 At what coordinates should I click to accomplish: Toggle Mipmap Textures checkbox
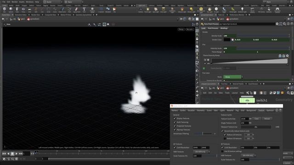pyautogui.click(x=175, y=130)
